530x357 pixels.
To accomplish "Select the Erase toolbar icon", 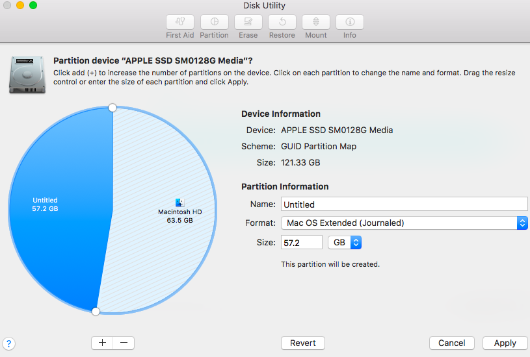I will click(x=248, y=22).
